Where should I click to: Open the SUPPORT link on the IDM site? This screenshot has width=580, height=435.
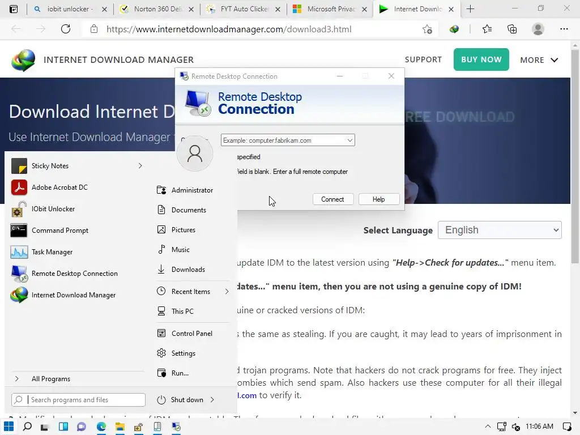423,59
